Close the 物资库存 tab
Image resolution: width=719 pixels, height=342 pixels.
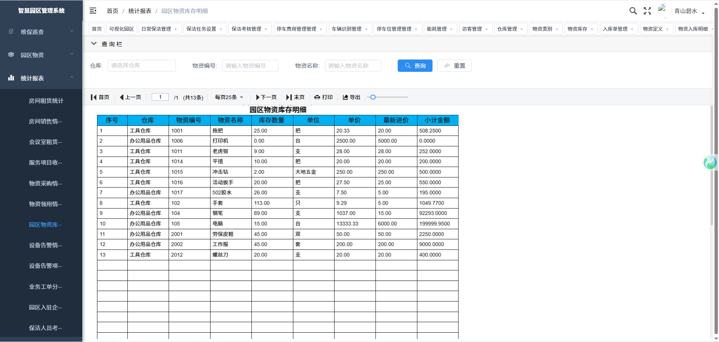click(x=592, y=29)
